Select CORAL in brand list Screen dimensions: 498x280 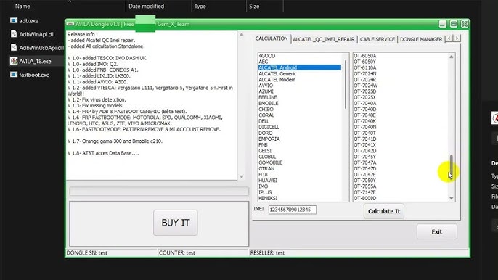click(266, 115)
